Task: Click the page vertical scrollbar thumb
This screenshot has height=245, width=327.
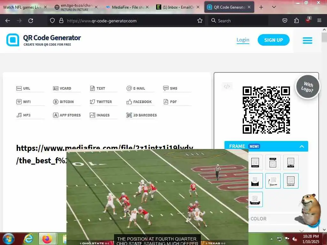Action: (324, 38)
